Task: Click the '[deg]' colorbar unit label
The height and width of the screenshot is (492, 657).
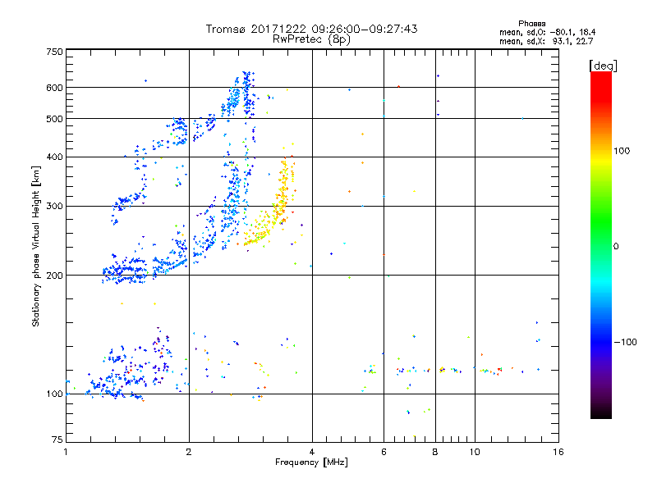Action: pyautogui.click(x=603, y=66)
